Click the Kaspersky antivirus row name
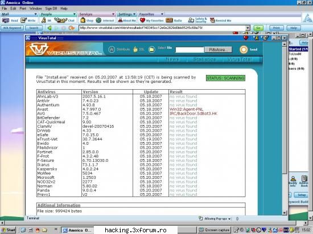Image resolution: width=313 pixels, height=234 pixels. coord(47,169)
